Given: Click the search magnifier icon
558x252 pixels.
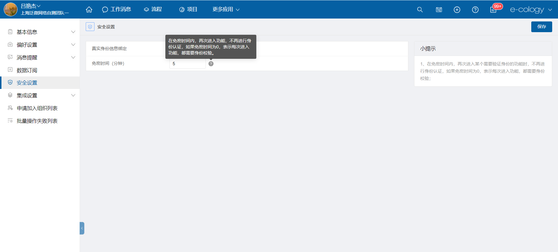Looking at the screenshot, I should [x=420, y=10].
